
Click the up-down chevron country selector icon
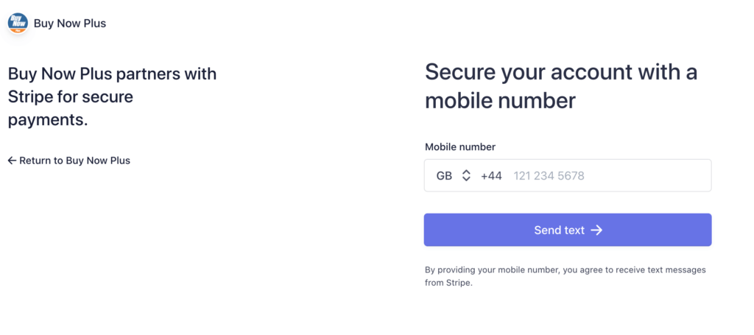pos(465,176)
